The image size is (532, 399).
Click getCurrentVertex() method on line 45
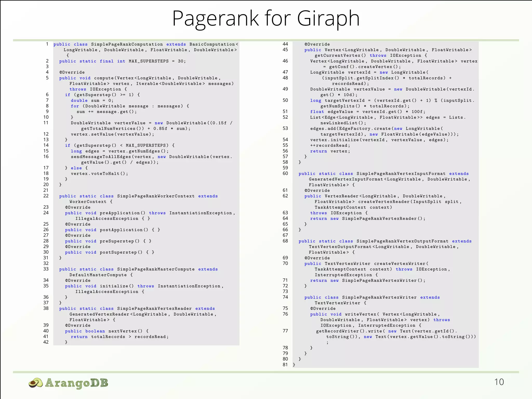(x=340, y=56)
